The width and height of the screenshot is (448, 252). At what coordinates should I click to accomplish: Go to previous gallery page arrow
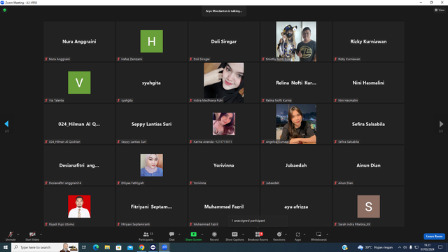click(x=6, y=124)
